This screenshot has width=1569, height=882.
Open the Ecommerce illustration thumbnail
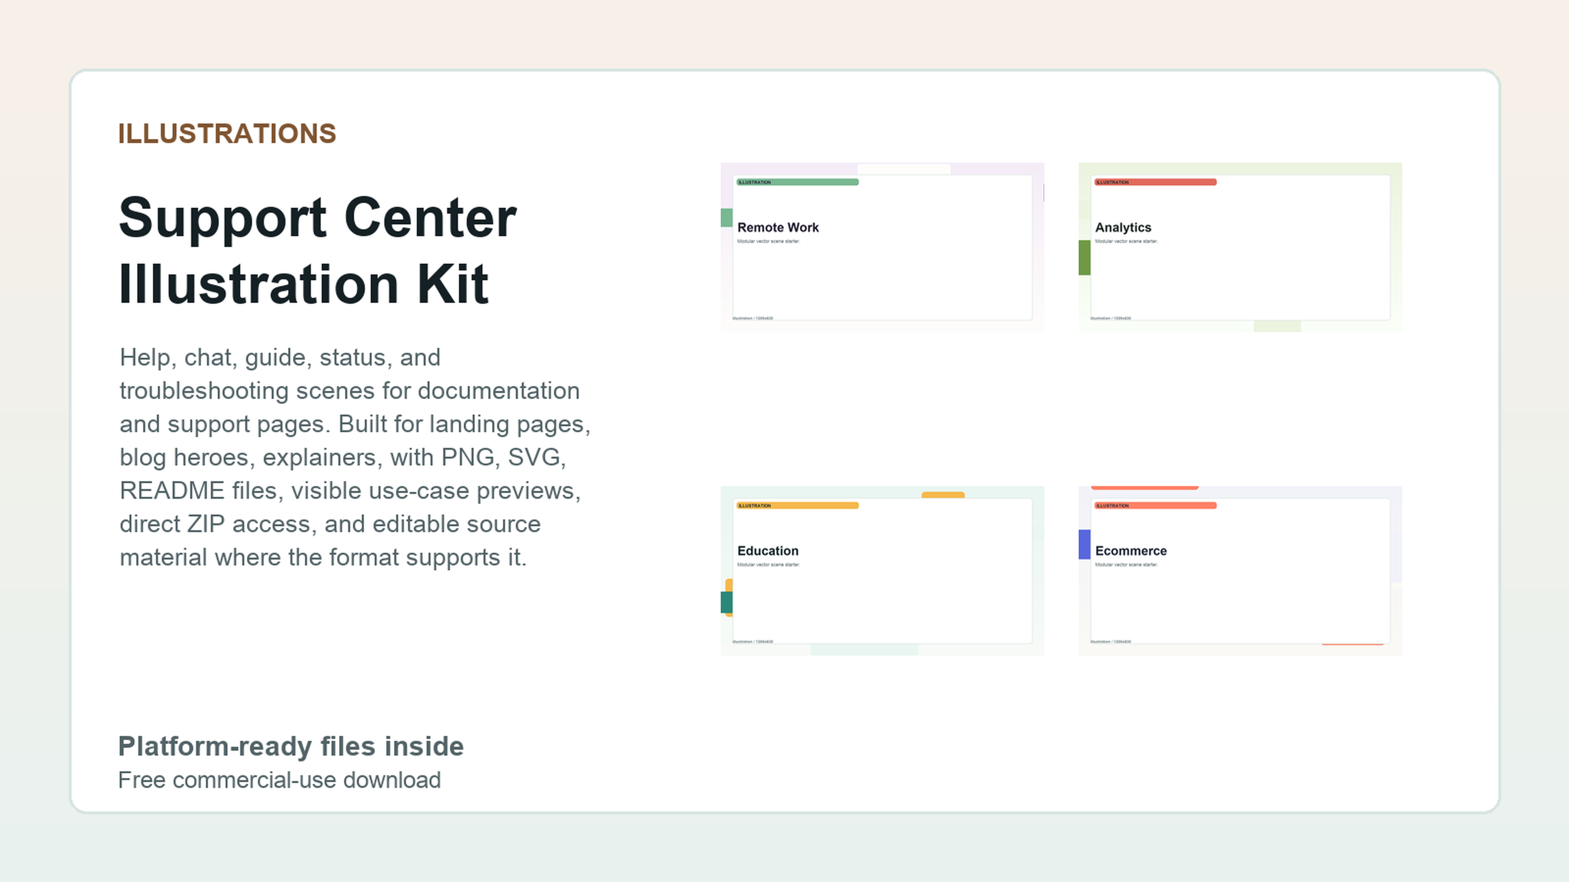click(1240, 570)
